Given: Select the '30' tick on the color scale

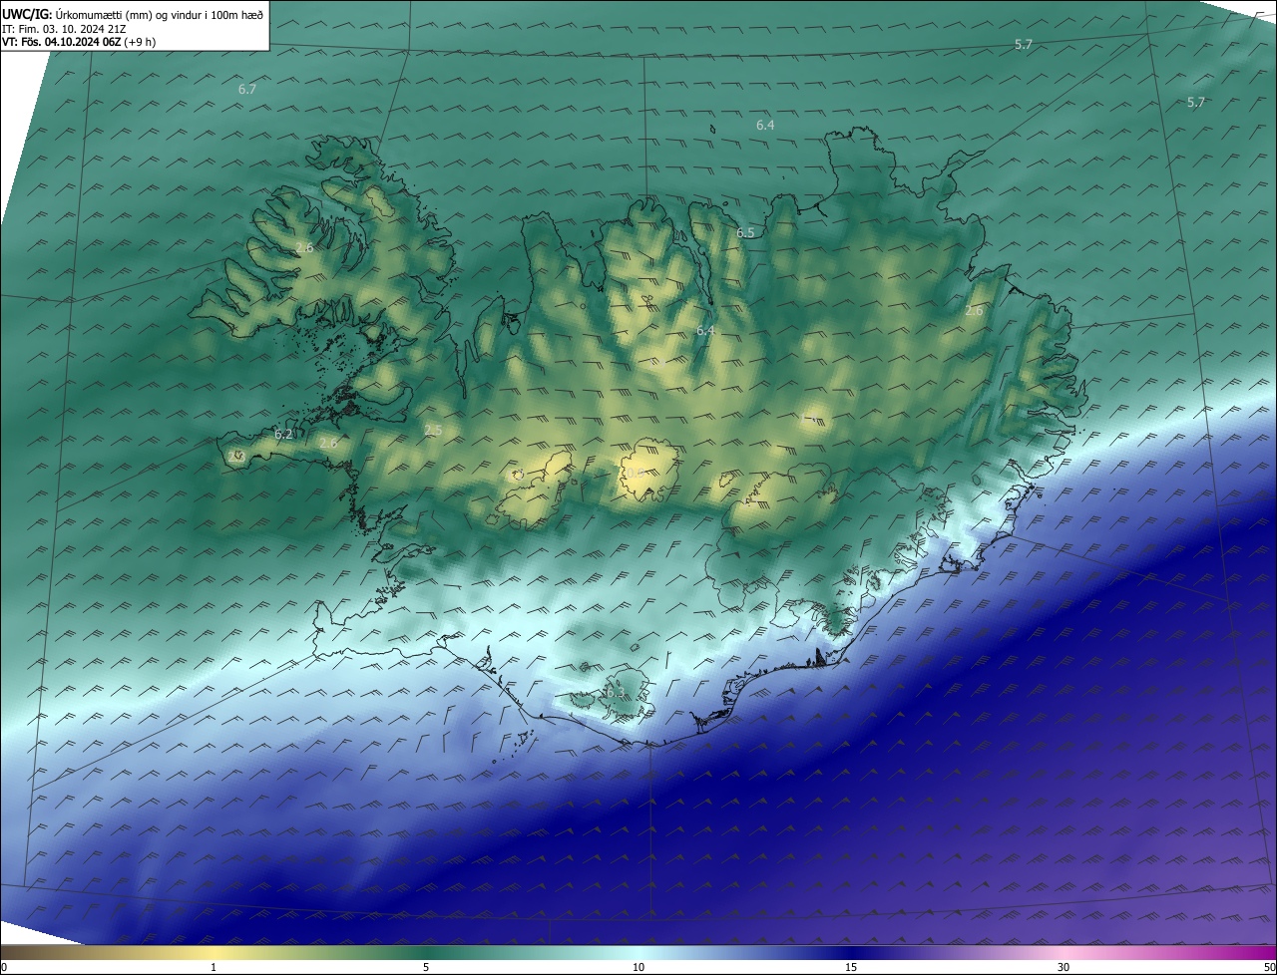Looking at the screenshot, I should click(1064, 967).
